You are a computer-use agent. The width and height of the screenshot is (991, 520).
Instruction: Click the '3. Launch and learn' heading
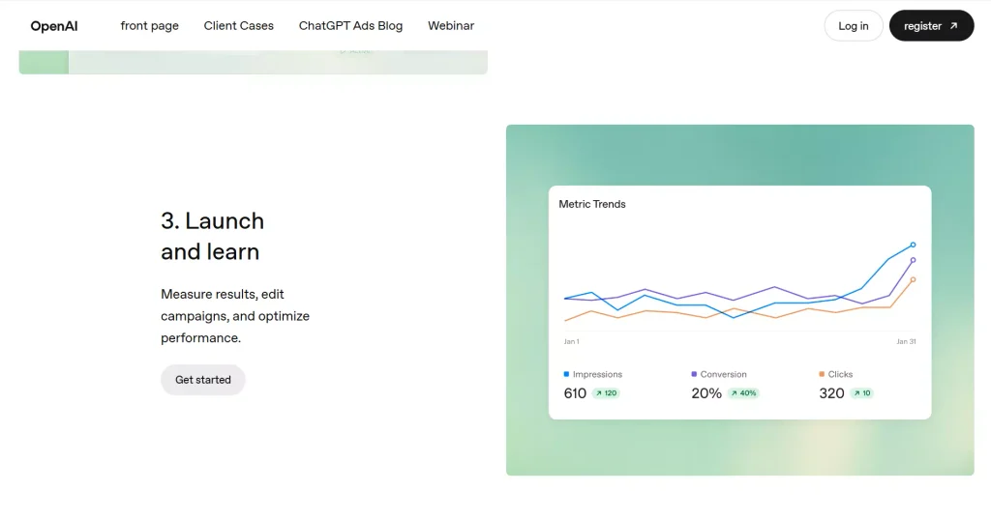pyautogui.click(x=212, y=236)
